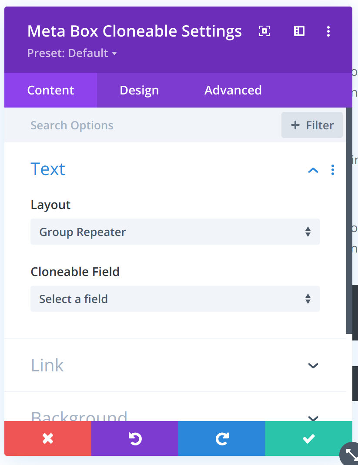Save changes with the green checkmark
Image resolution: width=358 pixels, height=465 pixels.
[x=309, y=438]
